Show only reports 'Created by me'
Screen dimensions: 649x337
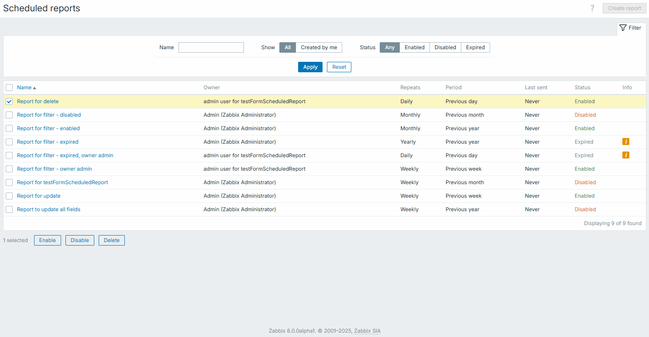pos(319,47)
